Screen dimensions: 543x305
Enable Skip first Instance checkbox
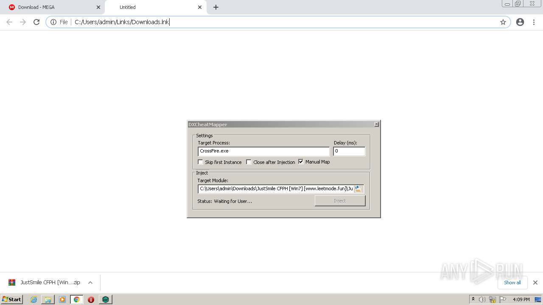point(200,162)
